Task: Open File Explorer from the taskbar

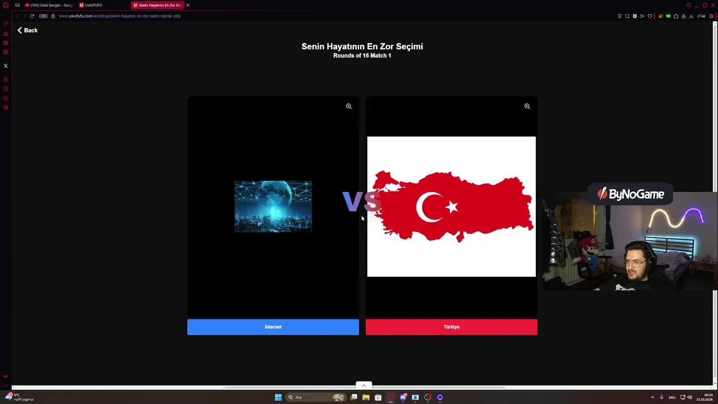Action: (366, 397)
